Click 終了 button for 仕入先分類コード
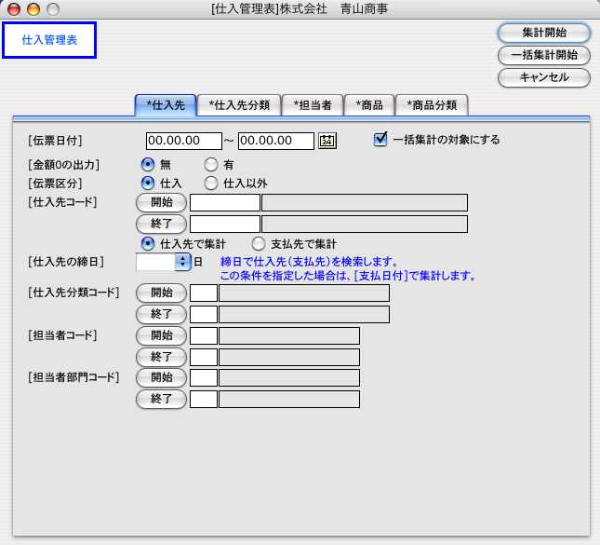Image resolution: width=600 pixels, height=545 pixels. point(162,314)
